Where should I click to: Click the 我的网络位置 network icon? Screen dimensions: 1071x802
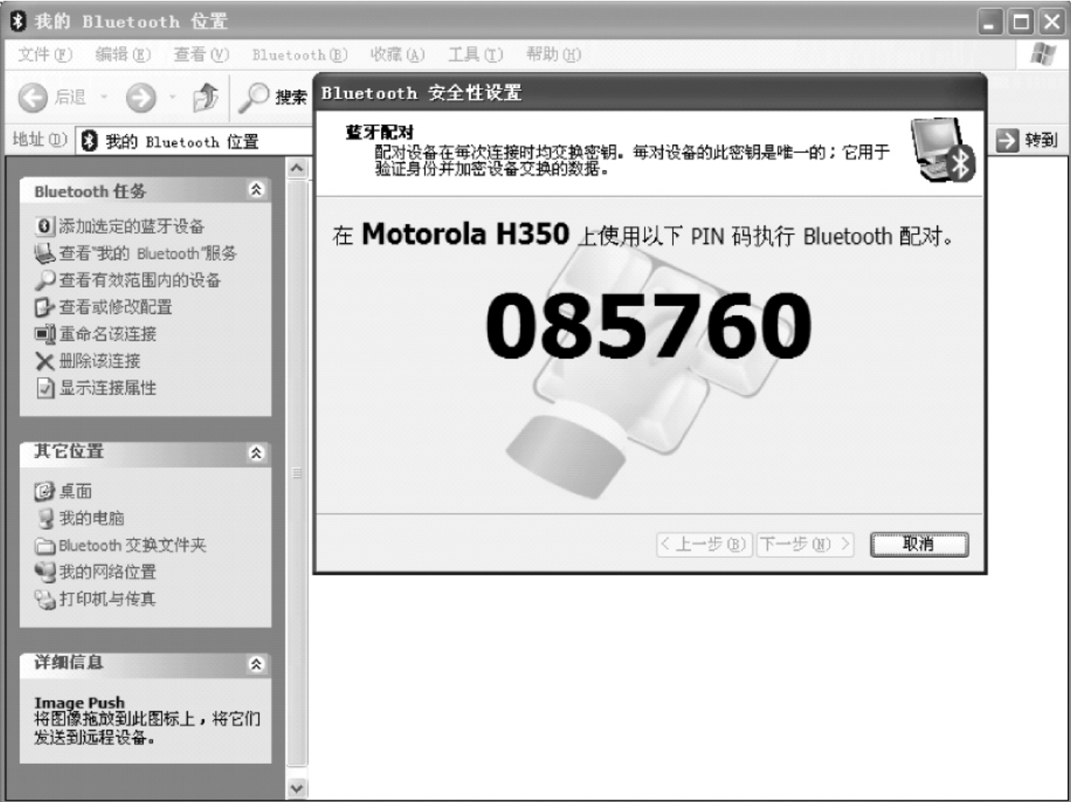pos(45,571)
